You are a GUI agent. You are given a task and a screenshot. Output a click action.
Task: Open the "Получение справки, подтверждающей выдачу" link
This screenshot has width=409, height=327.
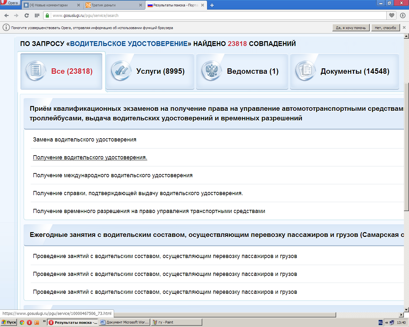(138, 193)
